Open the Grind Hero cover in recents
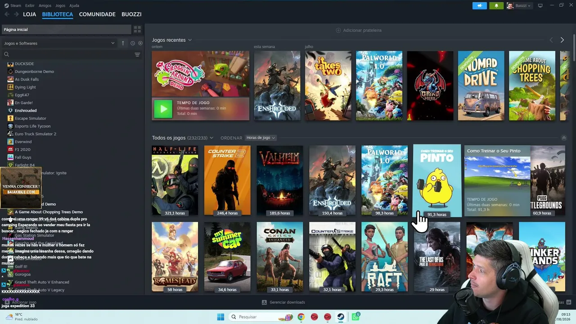The height and width of the screenshot is (324, 576). (x=430, y=85)
